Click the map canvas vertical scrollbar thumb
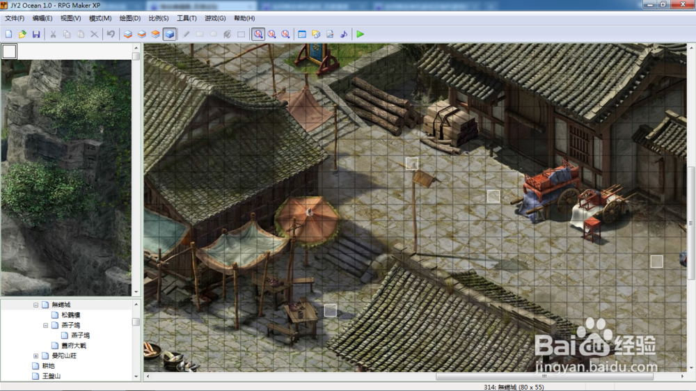Viewport: 696px width, 391px height. pyautogui.click(x=690, y=223)
